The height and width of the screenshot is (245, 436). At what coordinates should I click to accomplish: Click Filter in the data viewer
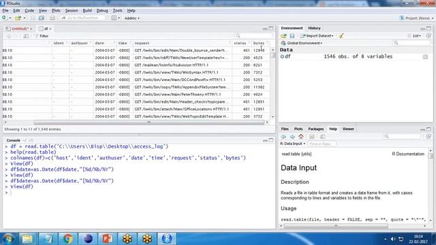(42, 36)
